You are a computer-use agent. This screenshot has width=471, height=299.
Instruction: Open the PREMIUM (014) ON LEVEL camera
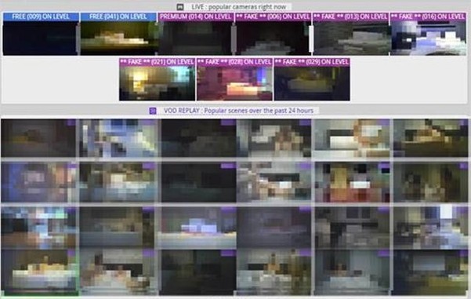pos(196,34)
